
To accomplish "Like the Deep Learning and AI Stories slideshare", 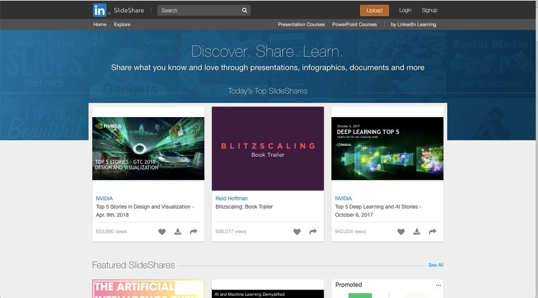I will click(x=401, y=232).
